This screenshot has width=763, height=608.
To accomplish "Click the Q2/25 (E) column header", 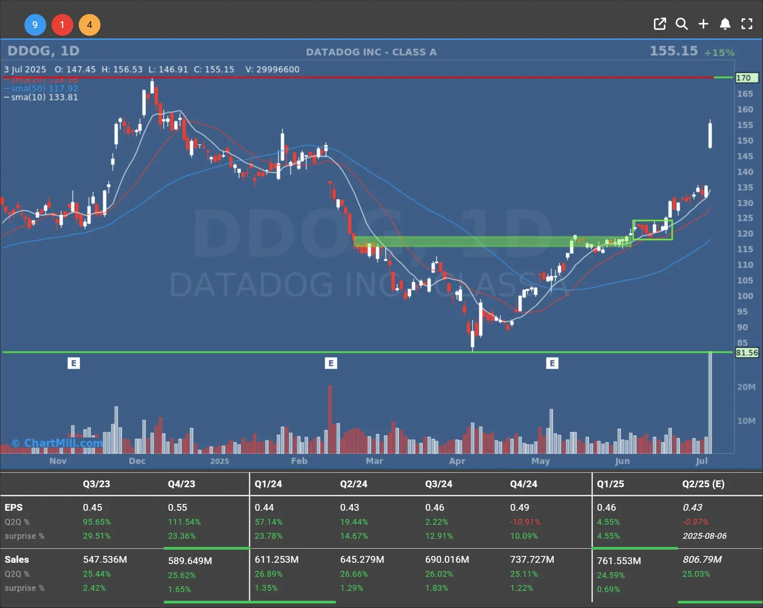I will [703, 484].
